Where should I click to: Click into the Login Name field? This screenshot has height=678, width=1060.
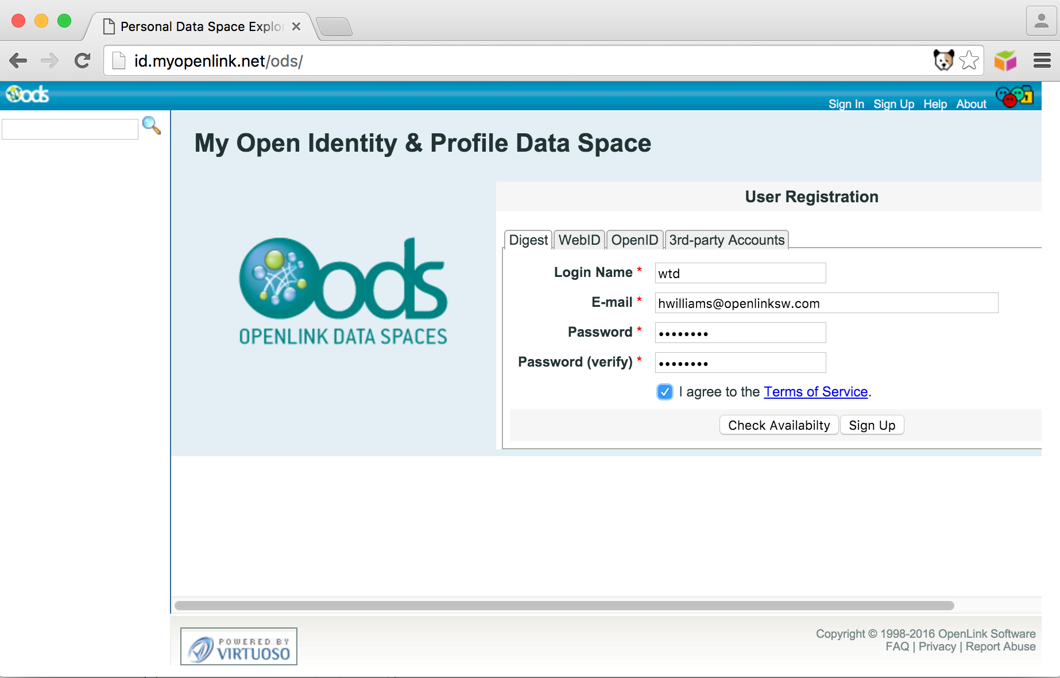point(740,273)
